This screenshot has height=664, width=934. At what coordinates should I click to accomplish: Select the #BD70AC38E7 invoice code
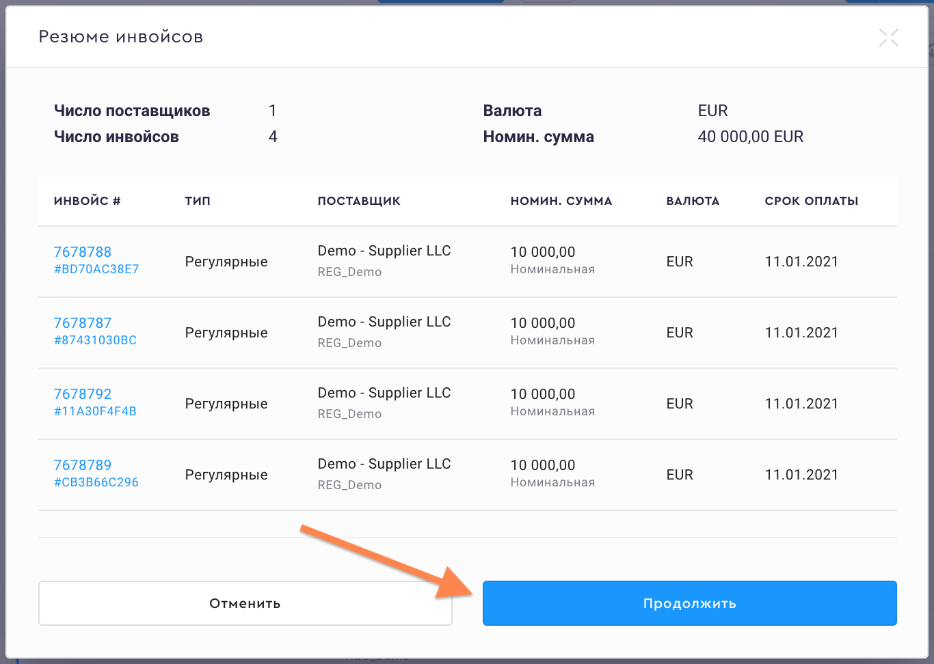click(96, 269)
